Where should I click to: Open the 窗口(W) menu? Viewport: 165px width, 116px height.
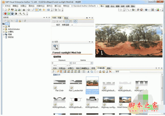click(58, 6)
